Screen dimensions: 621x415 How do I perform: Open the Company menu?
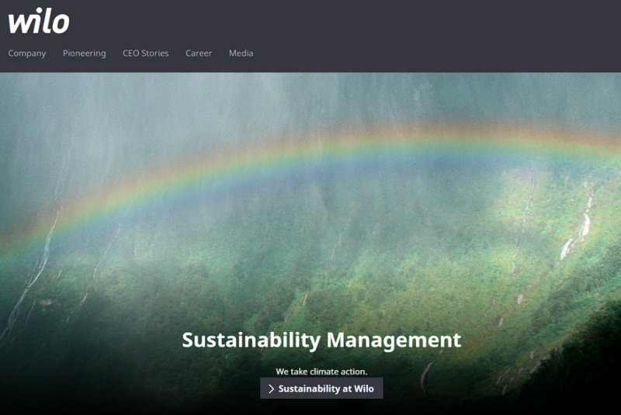27,54
